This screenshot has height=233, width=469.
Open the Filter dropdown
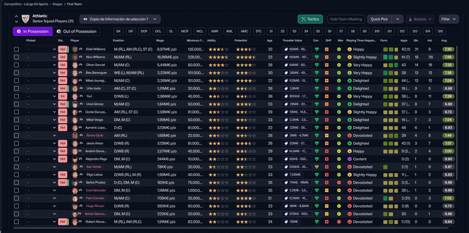pos(448,19)
